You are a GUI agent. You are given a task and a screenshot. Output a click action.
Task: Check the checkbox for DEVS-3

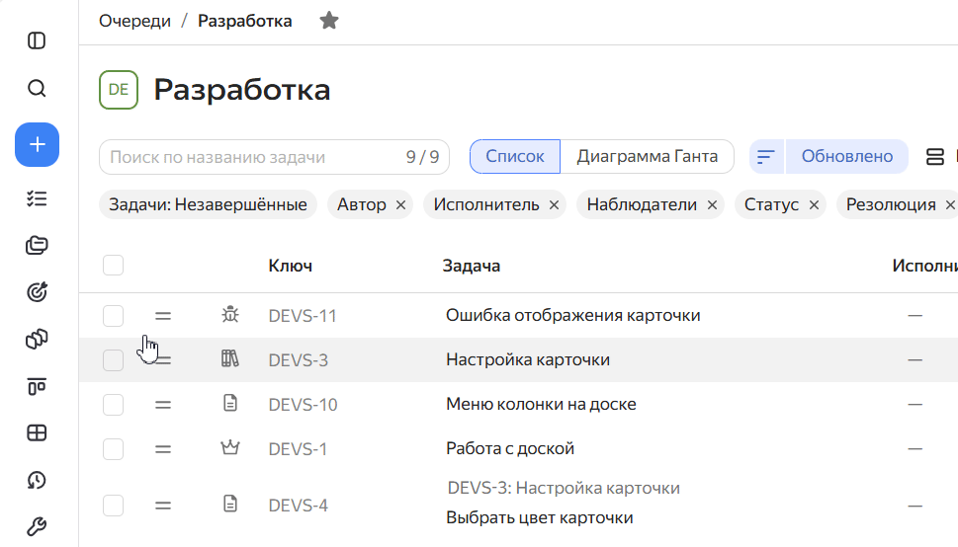tap(113, 360)
